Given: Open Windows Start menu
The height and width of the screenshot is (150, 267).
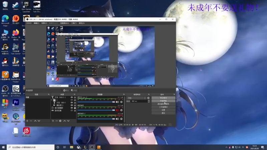Looking at the screenshot, I should 3,147.
